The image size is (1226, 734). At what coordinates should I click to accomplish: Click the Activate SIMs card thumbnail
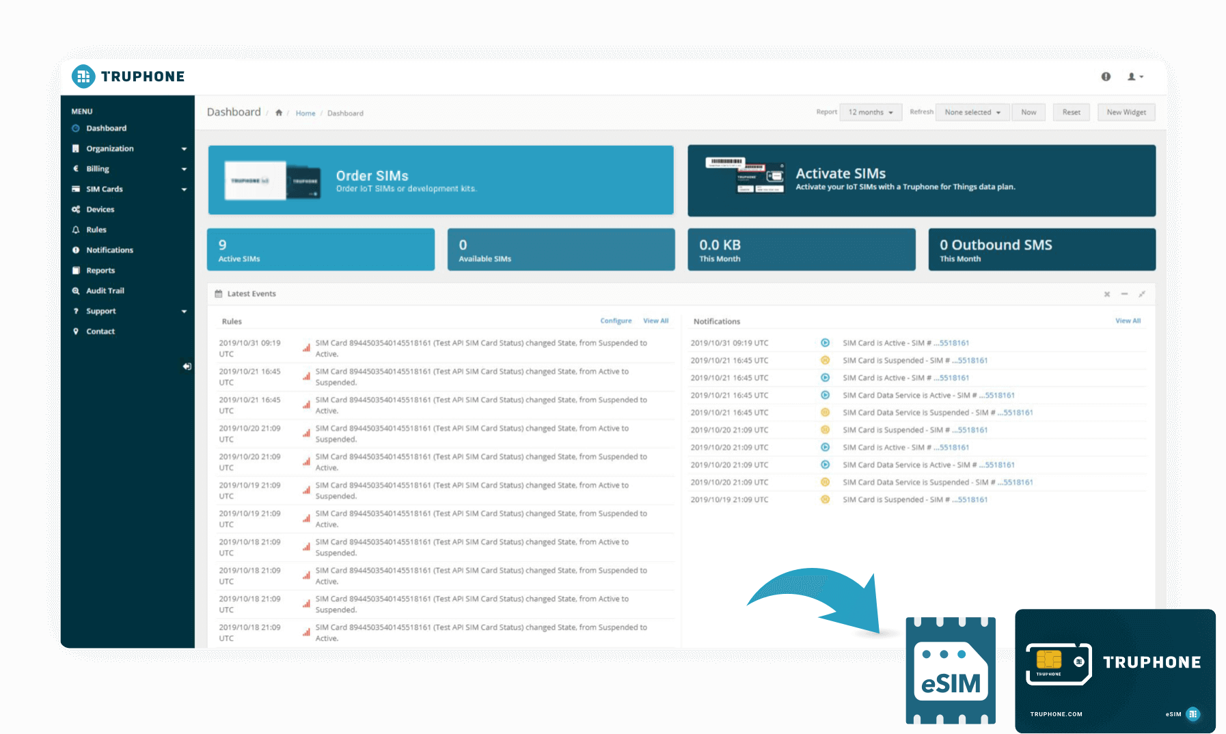(745, 175)
